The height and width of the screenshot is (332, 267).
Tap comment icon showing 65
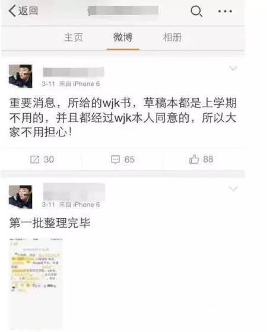tap(123, 159)
